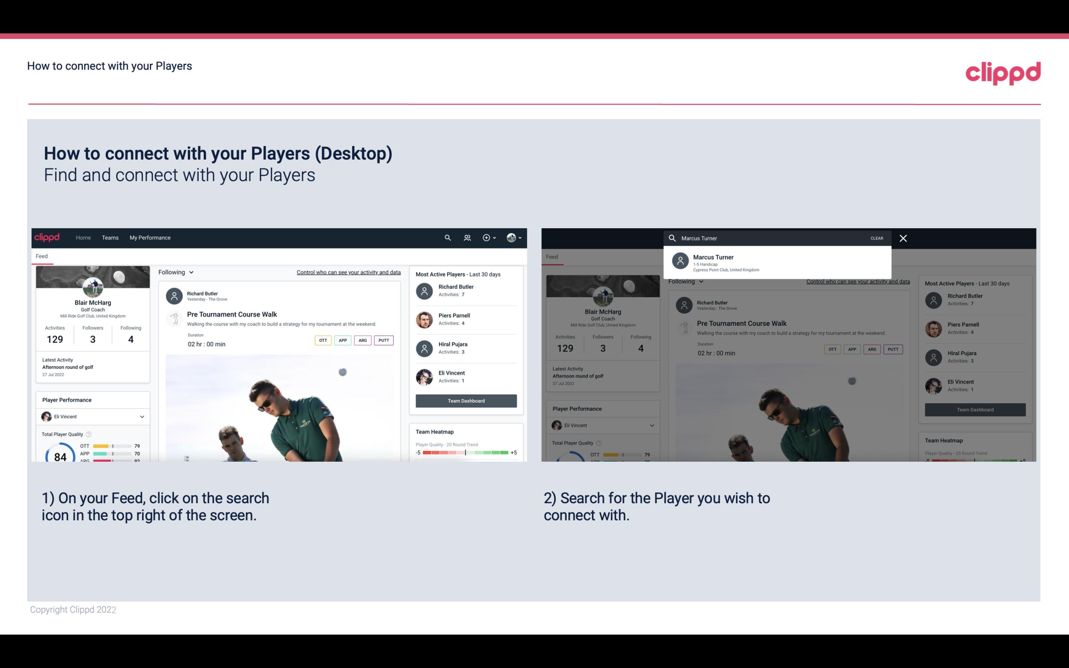Image resolution: width=1069 pixels, height=668 pixels.
Task: Click the Teams navigation icon
Action: click(110, 237)
